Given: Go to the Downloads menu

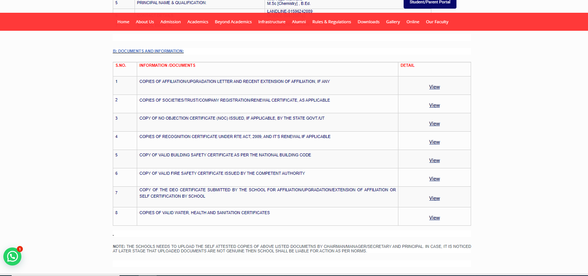Looking at the screenshot, I should [x=368, y=22].
